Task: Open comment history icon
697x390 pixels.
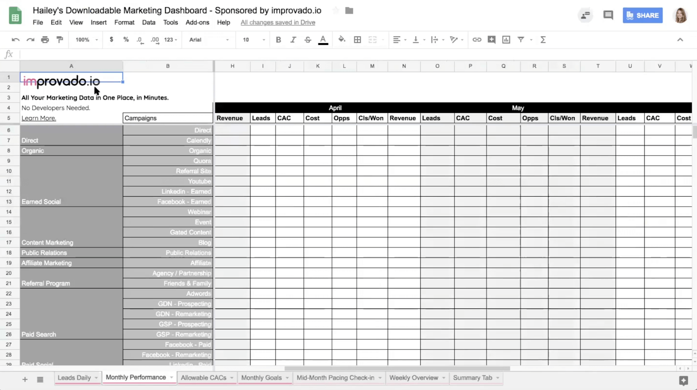Action: click(x=608, y=15)
